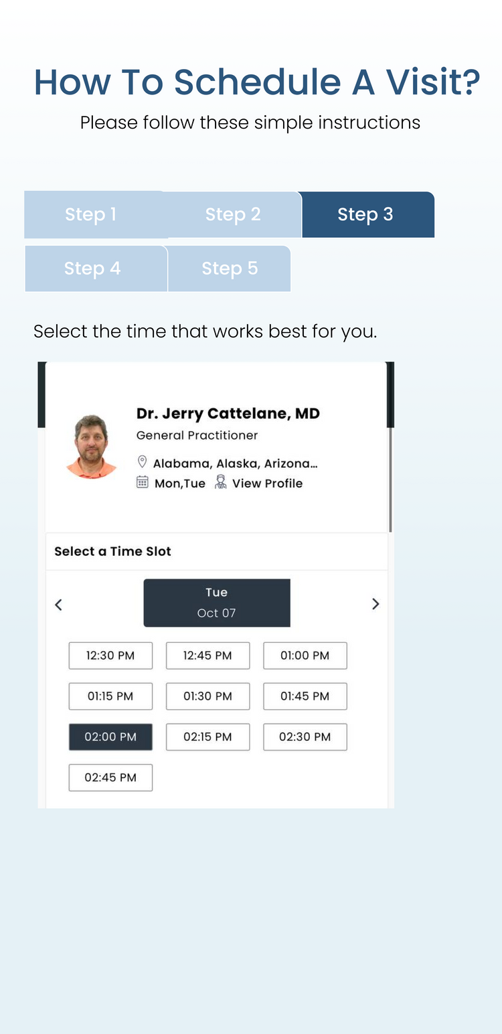Select the Step 3 tab
502x1034 pixels.
pos(365,214)
